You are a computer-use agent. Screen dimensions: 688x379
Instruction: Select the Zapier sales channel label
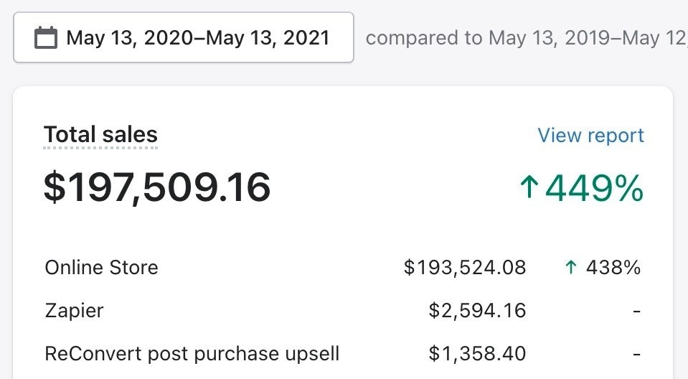coord(74,311)
